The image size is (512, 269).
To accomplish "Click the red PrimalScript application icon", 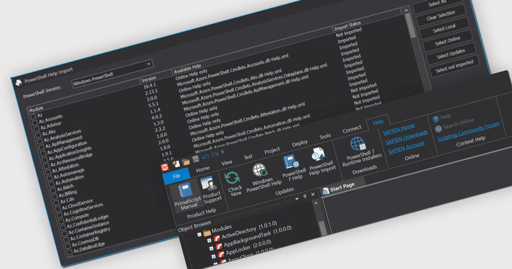I will point(165,167).
